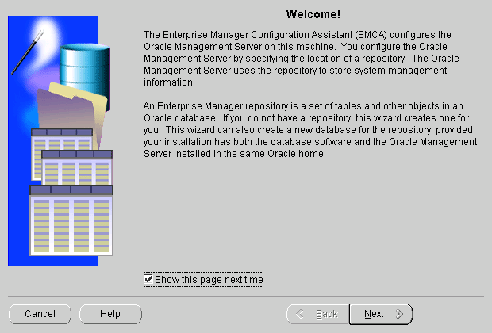Open the Help button
The height and width of the screenshot is (333, 492).
(110, 314)
